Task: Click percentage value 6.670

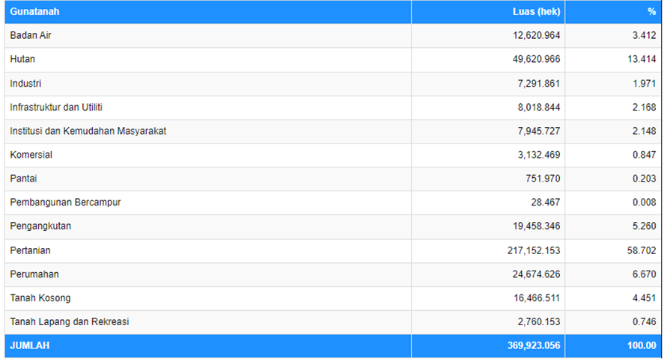Action: click(x=644, y=274)
